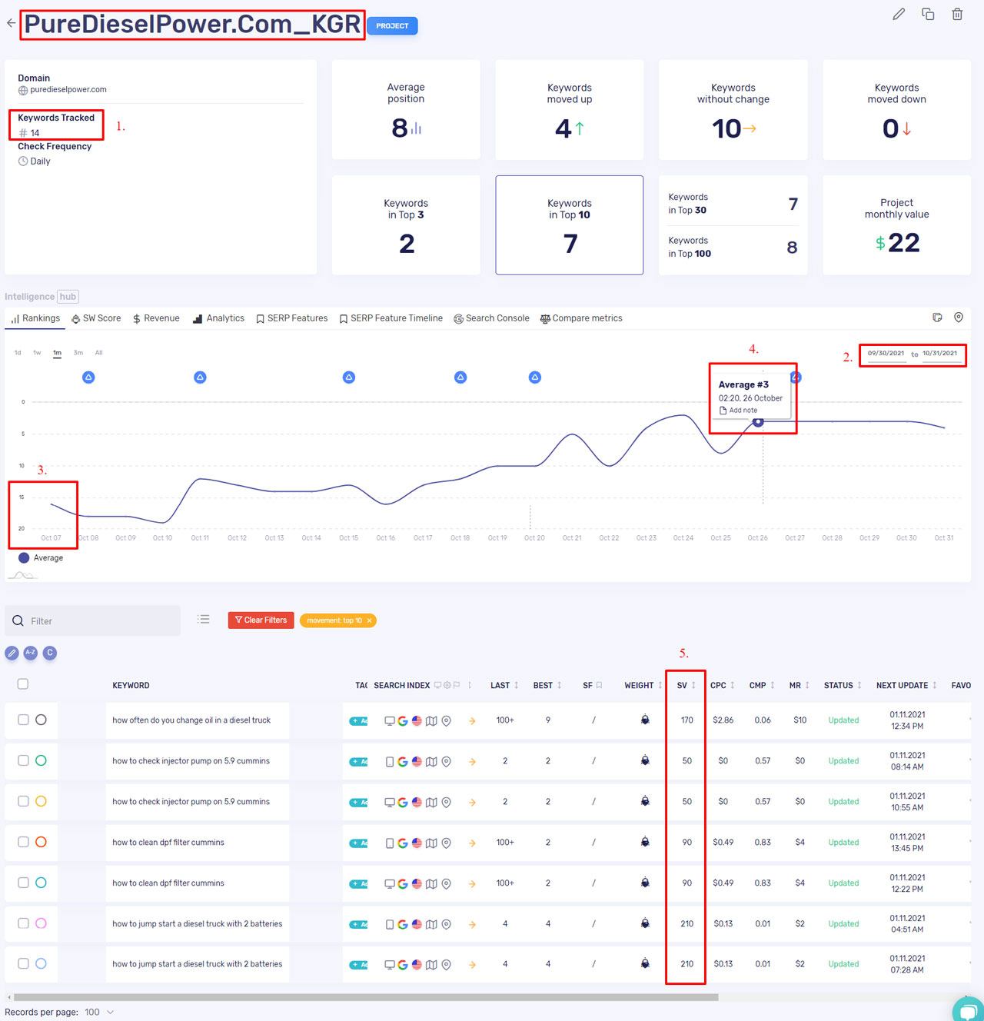Click the duplicate project icon in page header

(928, 14)
